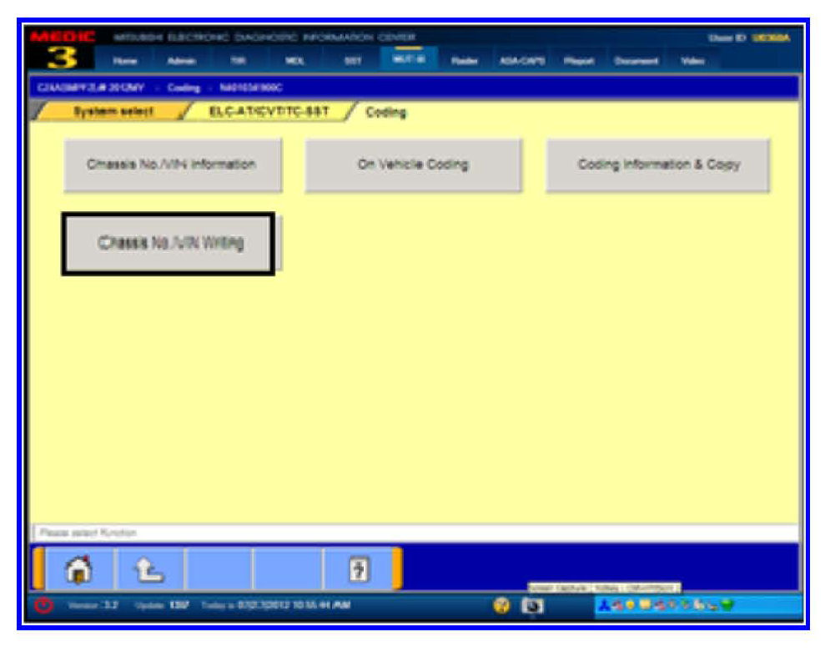Click the yellow help icon in status bar
The width and height of the screenshot is (830, 652).
pos(502,605)
